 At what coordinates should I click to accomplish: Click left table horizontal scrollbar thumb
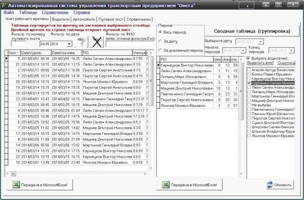[x=13, y=173]
